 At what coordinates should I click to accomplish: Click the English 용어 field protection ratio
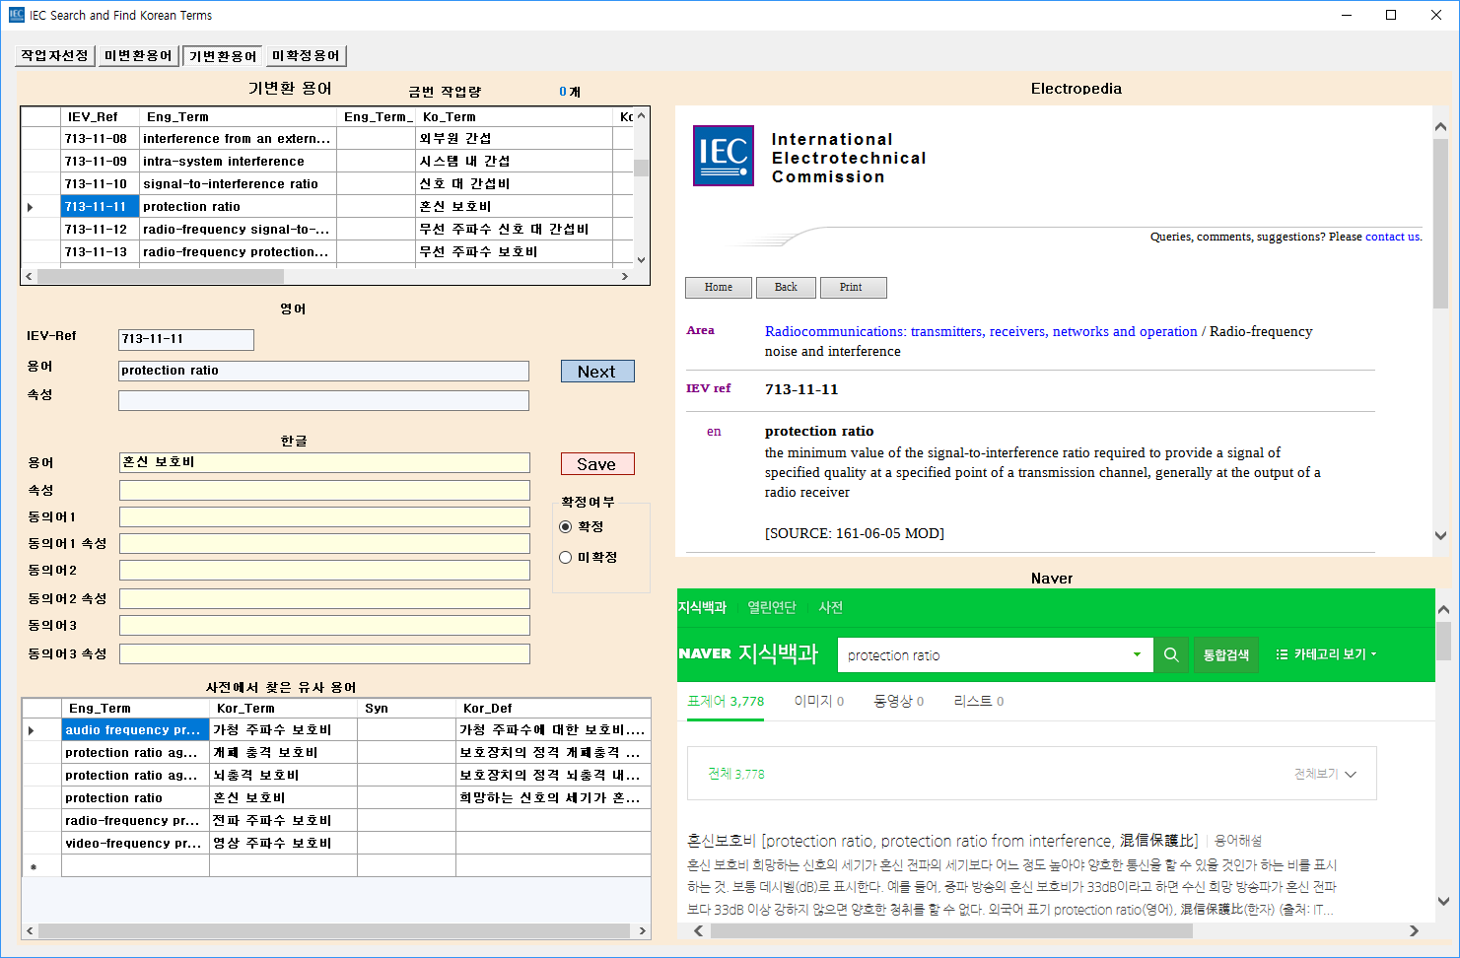click(x=323, y=372)
